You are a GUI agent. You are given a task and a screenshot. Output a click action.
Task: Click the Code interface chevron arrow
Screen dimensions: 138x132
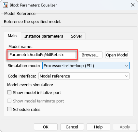[127, 76]
